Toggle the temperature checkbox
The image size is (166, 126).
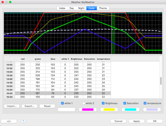click(145, 103)
